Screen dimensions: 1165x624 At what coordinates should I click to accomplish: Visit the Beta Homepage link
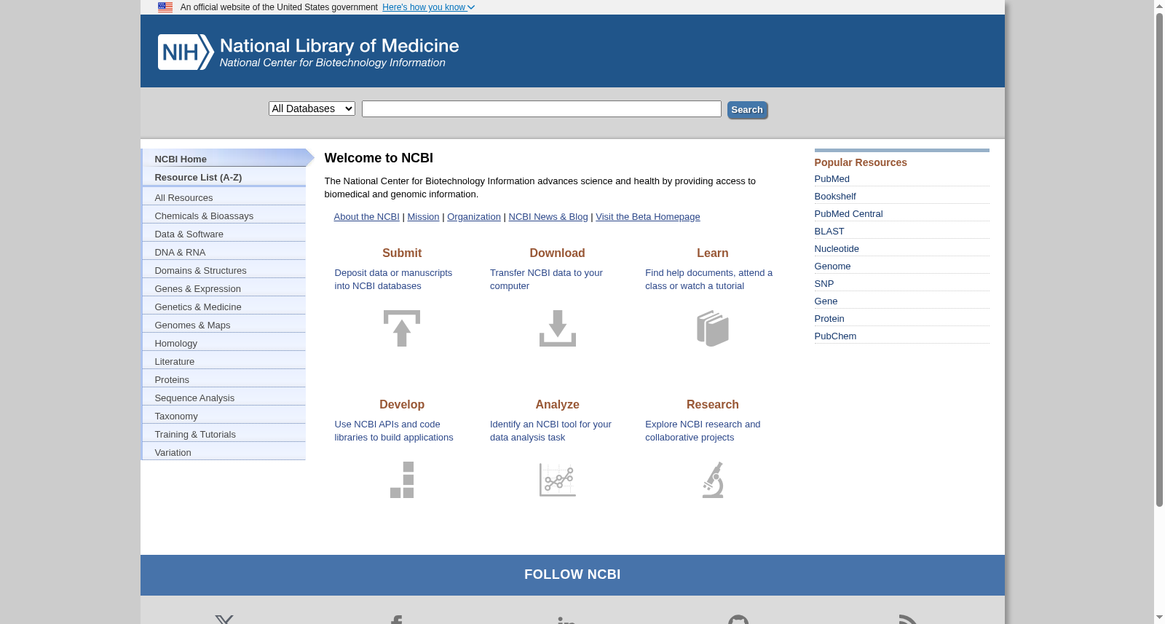(648, 217)
